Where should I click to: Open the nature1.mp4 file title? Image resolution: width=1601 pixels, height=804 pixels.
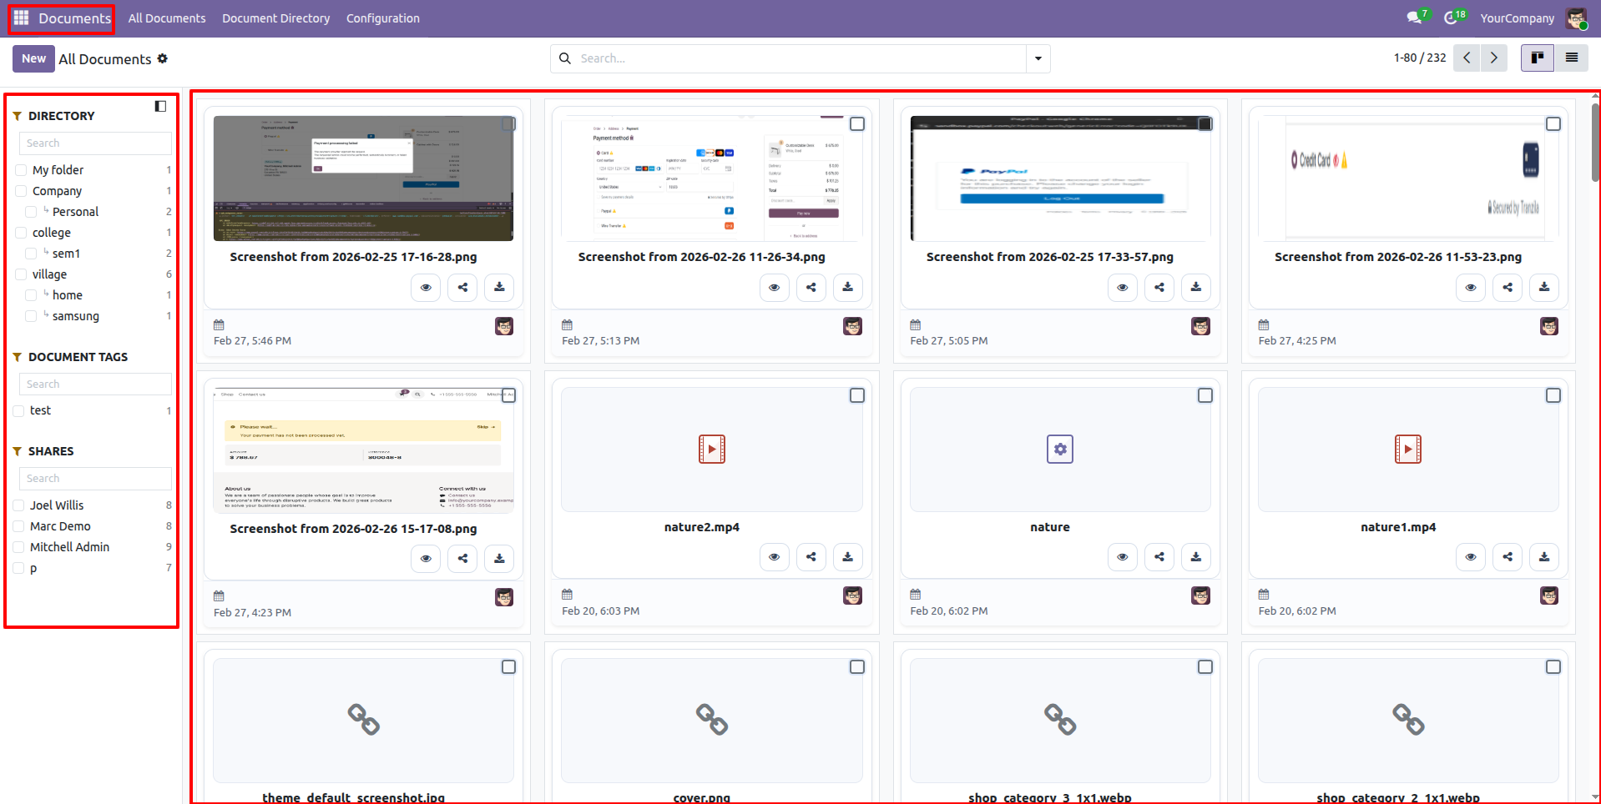tap(1398, 527)
